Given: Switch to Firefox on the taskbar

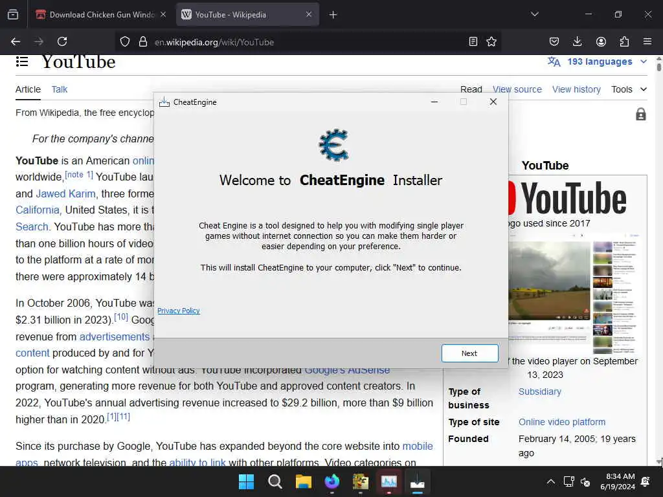Looking at the screenshot, I should [x=332, y=481].
